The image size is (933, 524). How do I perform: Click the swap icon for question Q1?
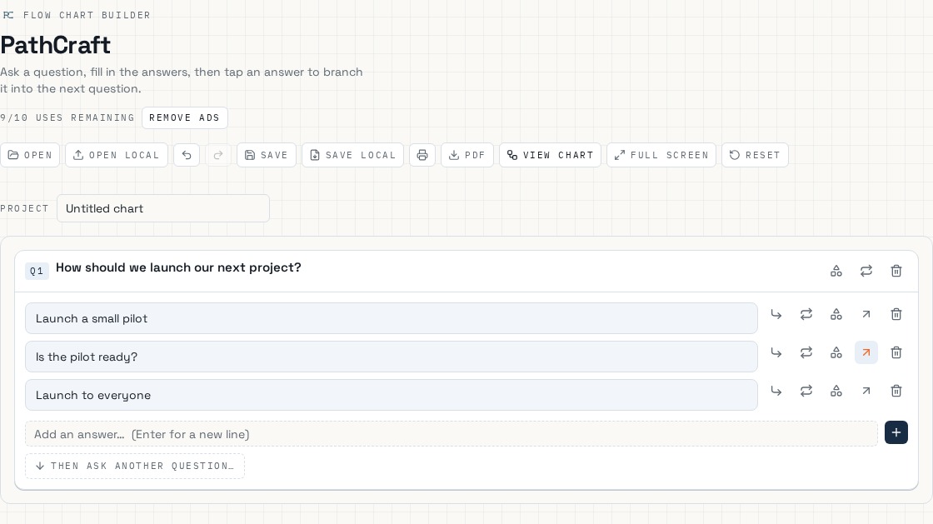coord(866,272)
